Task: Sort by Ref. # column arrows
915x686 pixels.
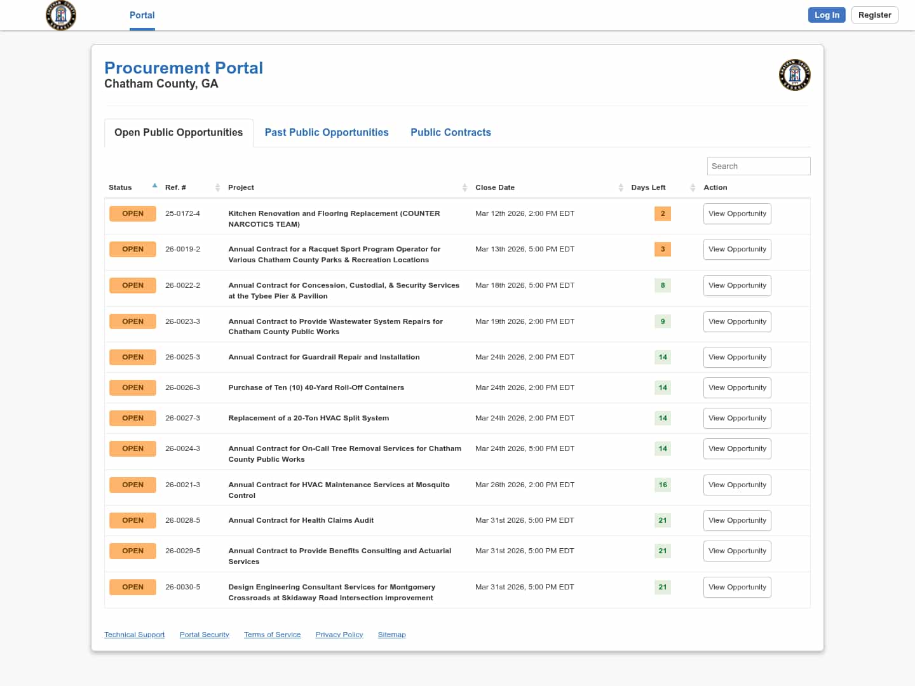Action: [x=217, y=187]
